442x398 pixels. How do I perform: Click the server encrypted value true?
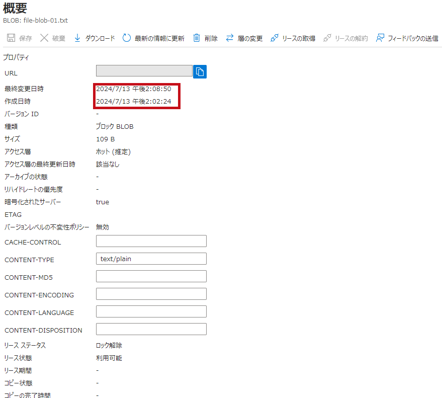[x=102, y=202]
